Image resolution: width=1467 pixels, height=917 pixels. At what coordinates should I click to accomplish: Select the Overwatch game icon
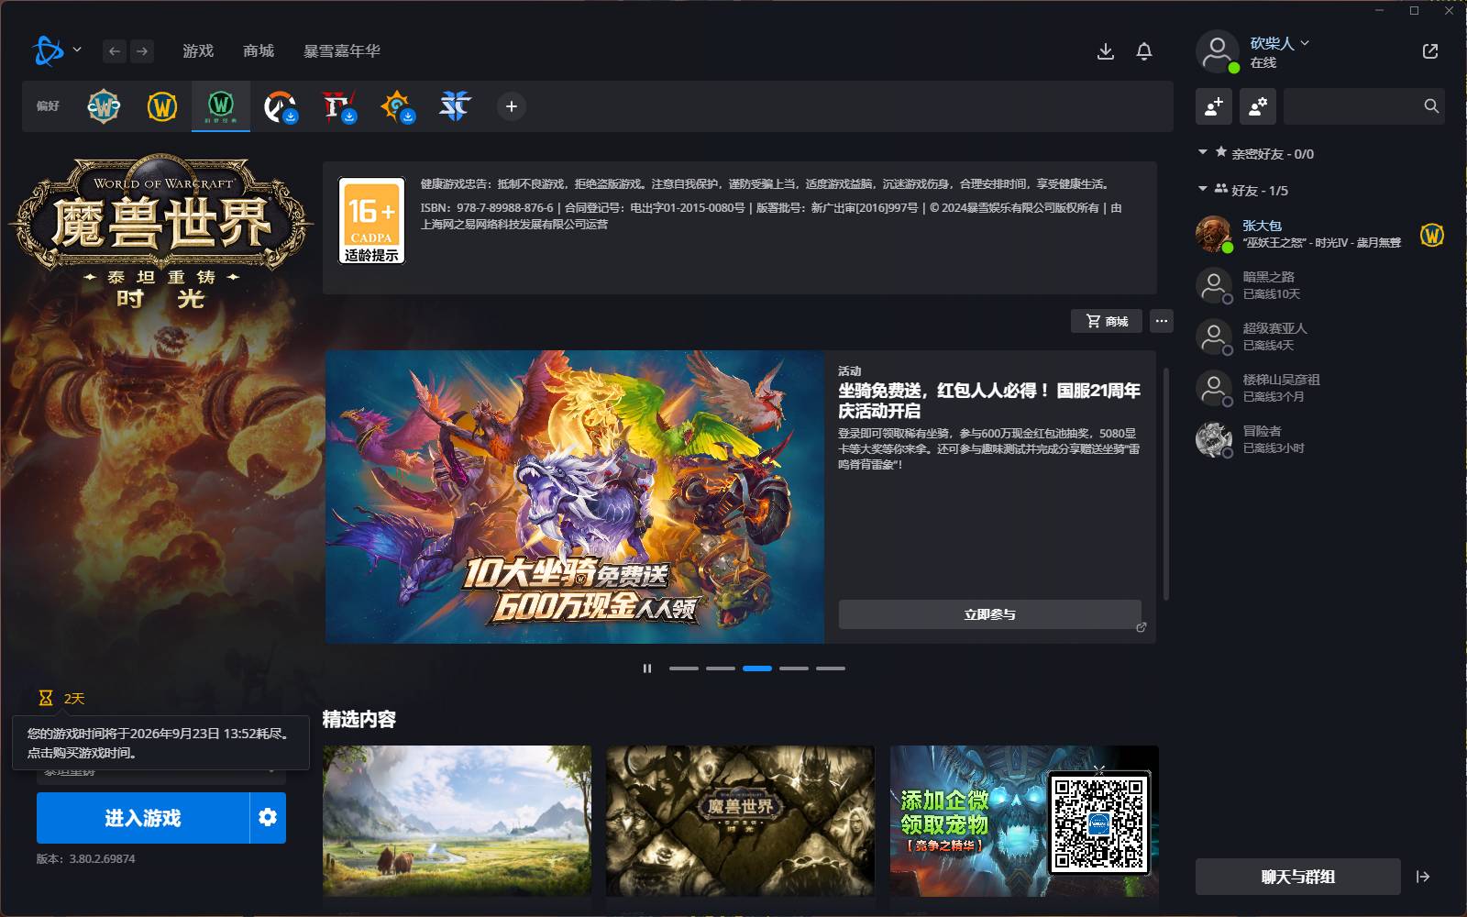(x=280, y=106)
